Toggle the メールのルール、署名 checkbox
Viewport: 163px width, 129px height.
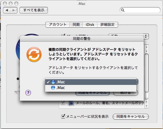click(x=63, y=103)
